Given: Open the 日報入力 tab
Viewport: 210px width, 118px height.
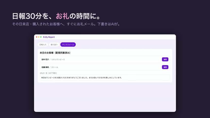Looking at the screenshot, I should 43,45.
